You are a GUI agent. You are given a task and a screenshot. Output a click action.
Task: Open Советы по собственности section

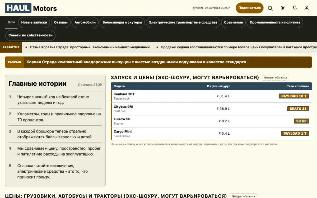click(30, 35)
